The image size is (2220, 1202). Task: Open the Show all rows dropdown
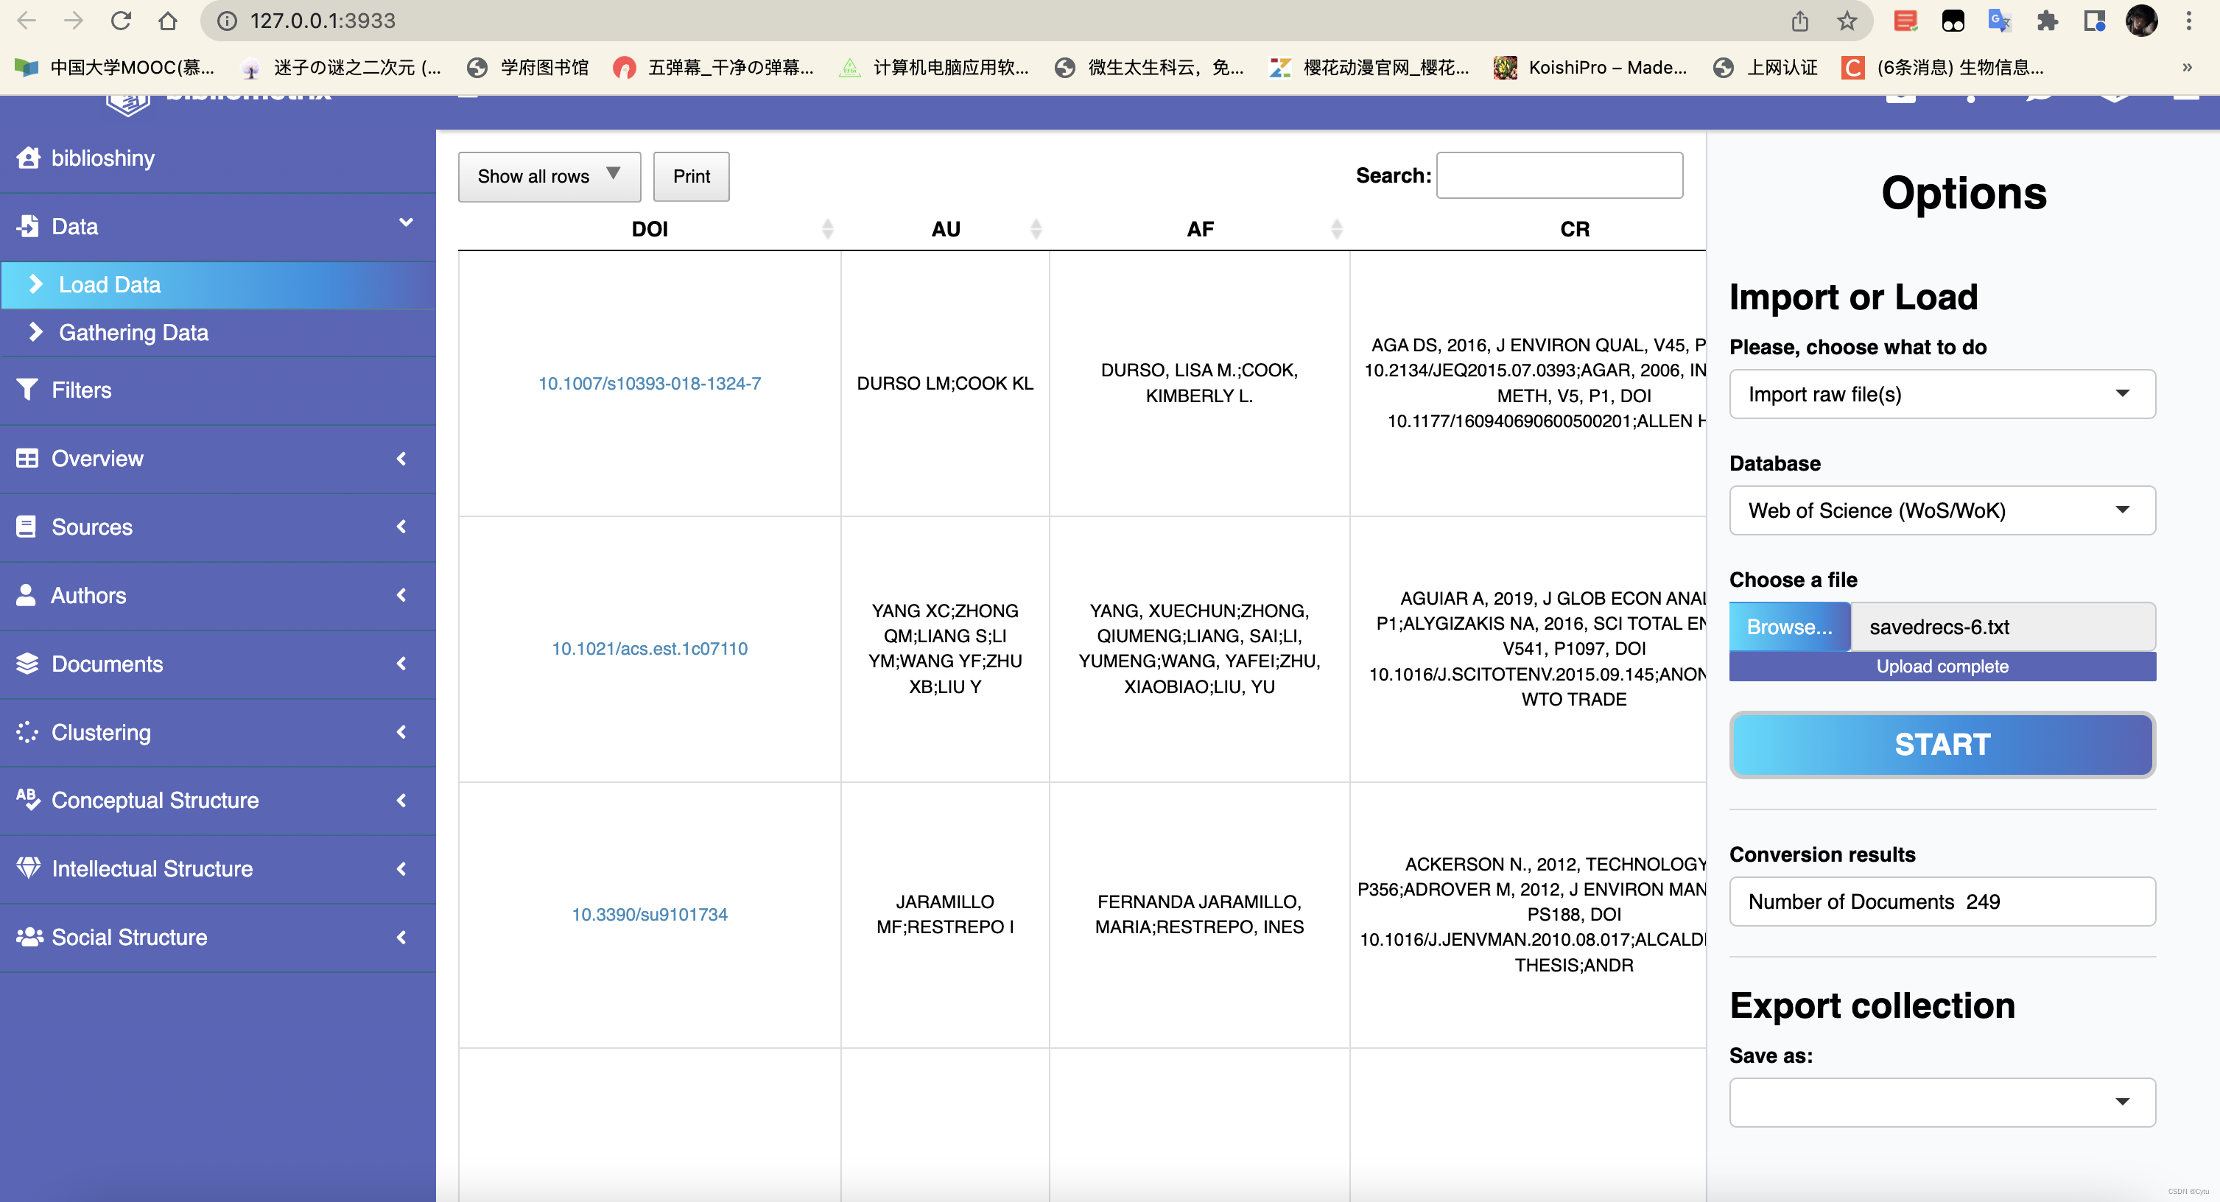pyautogui.click(x=549, y=176)
